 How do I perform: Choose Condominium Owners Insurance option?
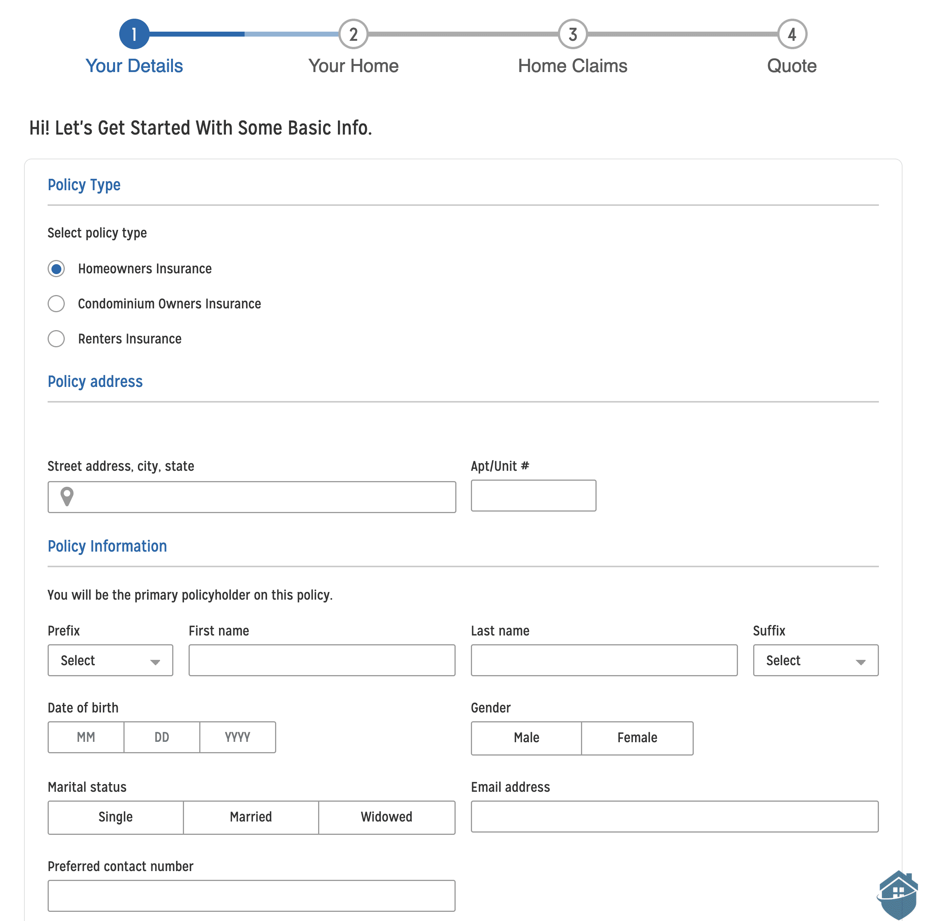[56, 304]
